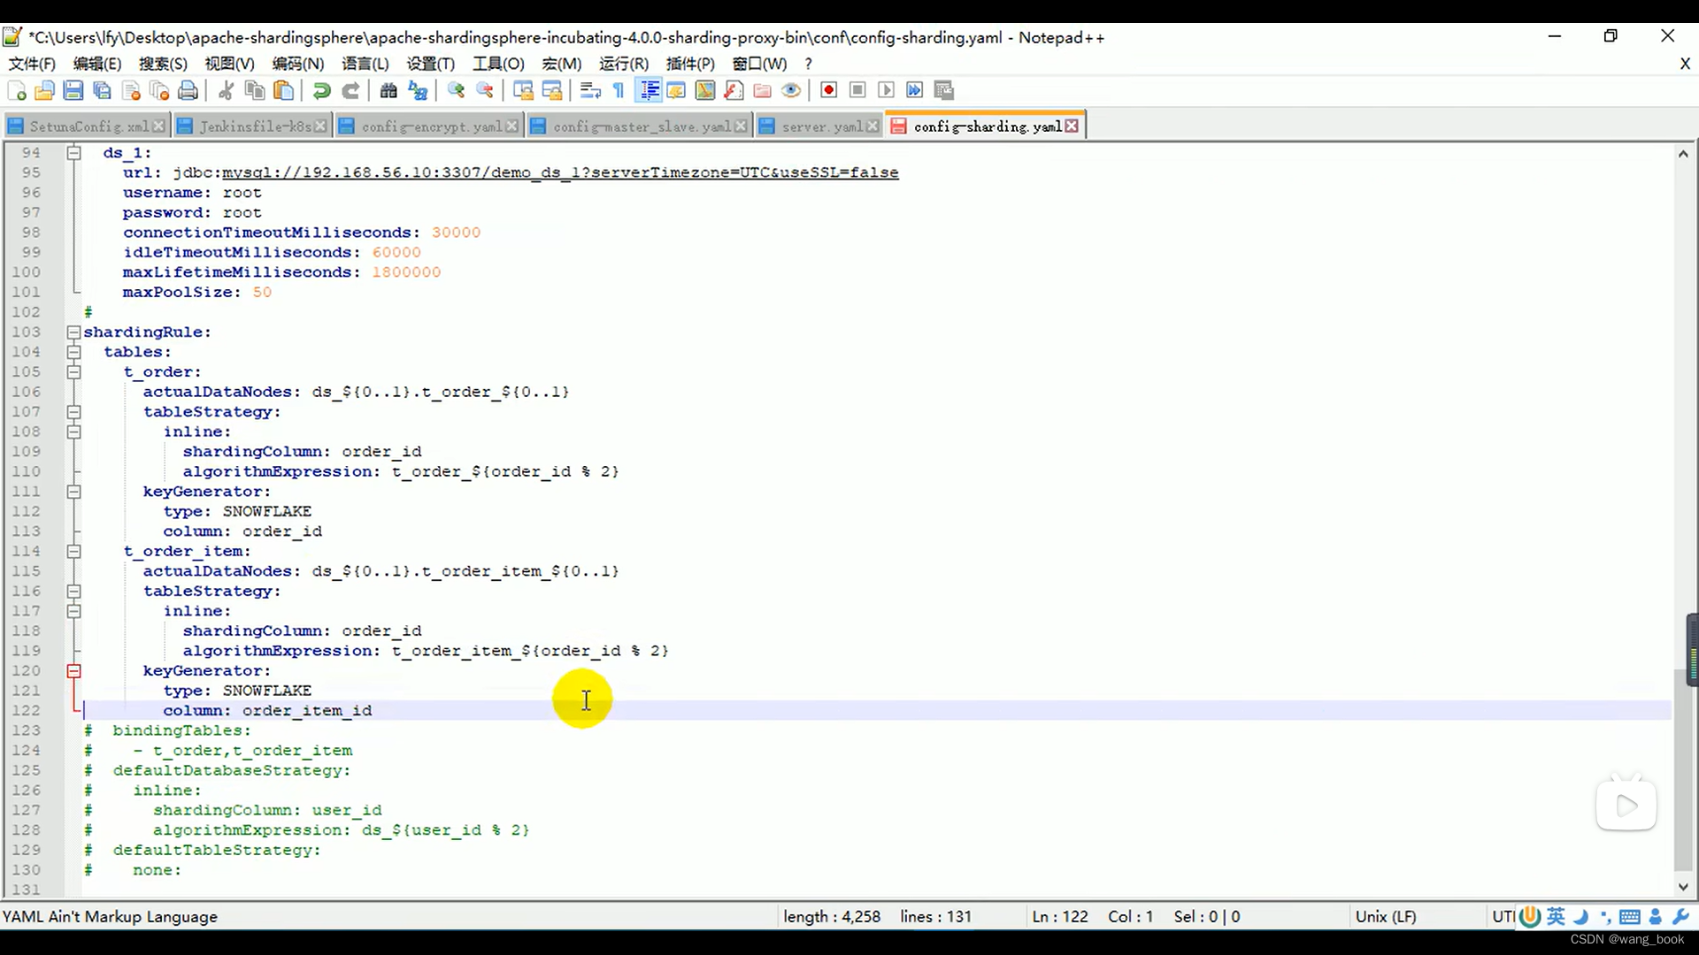Click the 英 input method tray icon
Image resolution: width=1699 pixels, height=955 pixels.
point(1556,917)
